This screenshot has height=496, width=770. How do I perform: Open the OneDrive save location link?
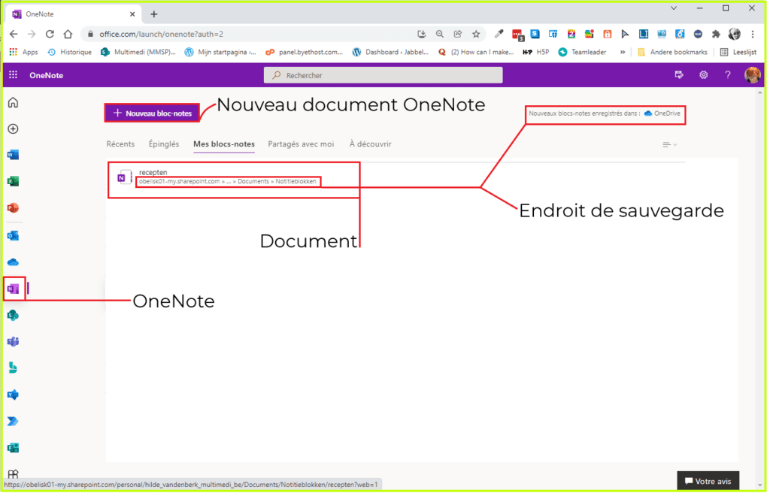(662, 113)
